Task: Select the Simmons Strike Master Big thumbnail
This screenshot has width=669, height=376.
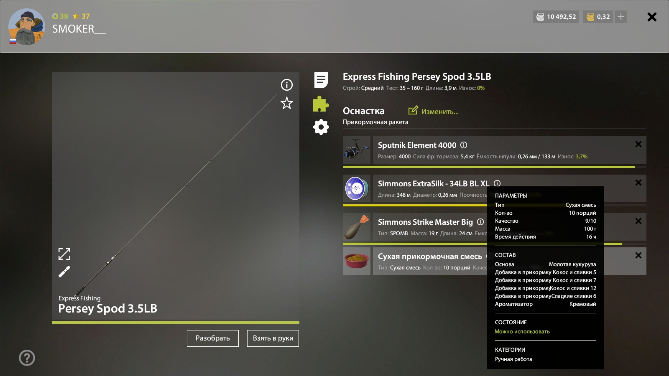Action: tap(357, 227)
